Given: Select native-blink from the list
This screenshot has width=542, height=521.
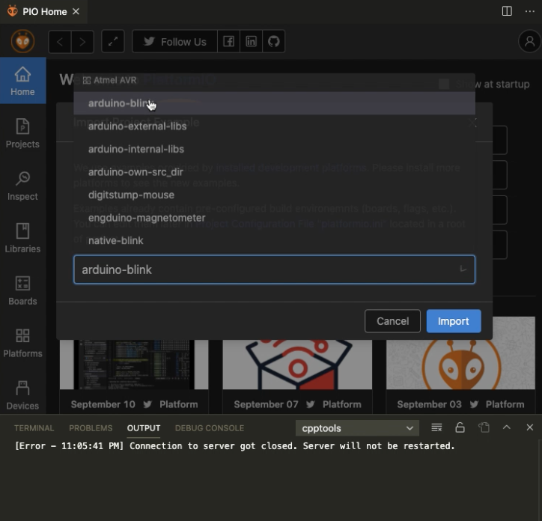Looking at the screenshot, I should (274, 240).
